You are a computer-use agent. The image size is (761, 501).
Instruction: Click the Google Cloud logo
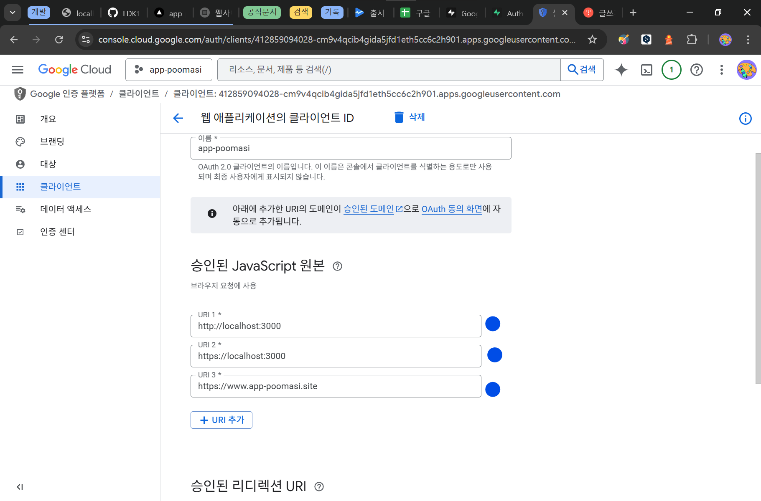(75, 70)
